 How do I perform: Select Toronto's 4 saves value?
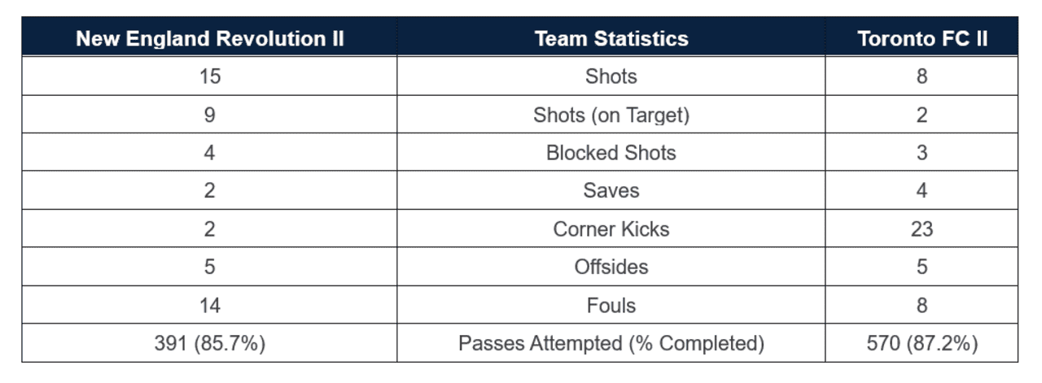pyautogui.click(x=922, y=191)
